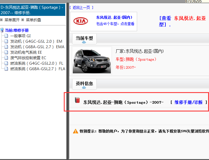Click 包含46个车型，点击查看 link
This screenshot has height=160, width=209.
115,24
